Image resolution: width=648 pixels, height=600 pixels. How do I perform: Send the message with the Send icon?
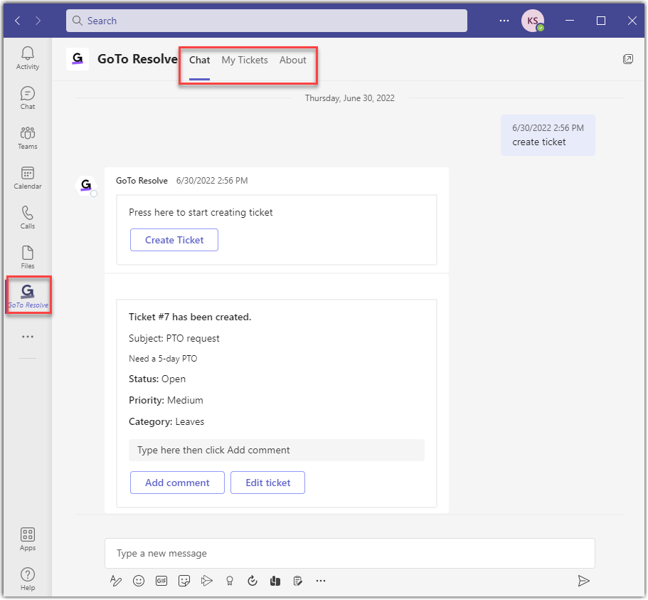pos(583,581)
